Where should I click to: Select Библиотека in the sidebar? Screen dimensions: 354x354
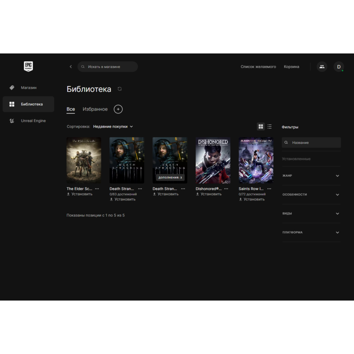(28, 104)
